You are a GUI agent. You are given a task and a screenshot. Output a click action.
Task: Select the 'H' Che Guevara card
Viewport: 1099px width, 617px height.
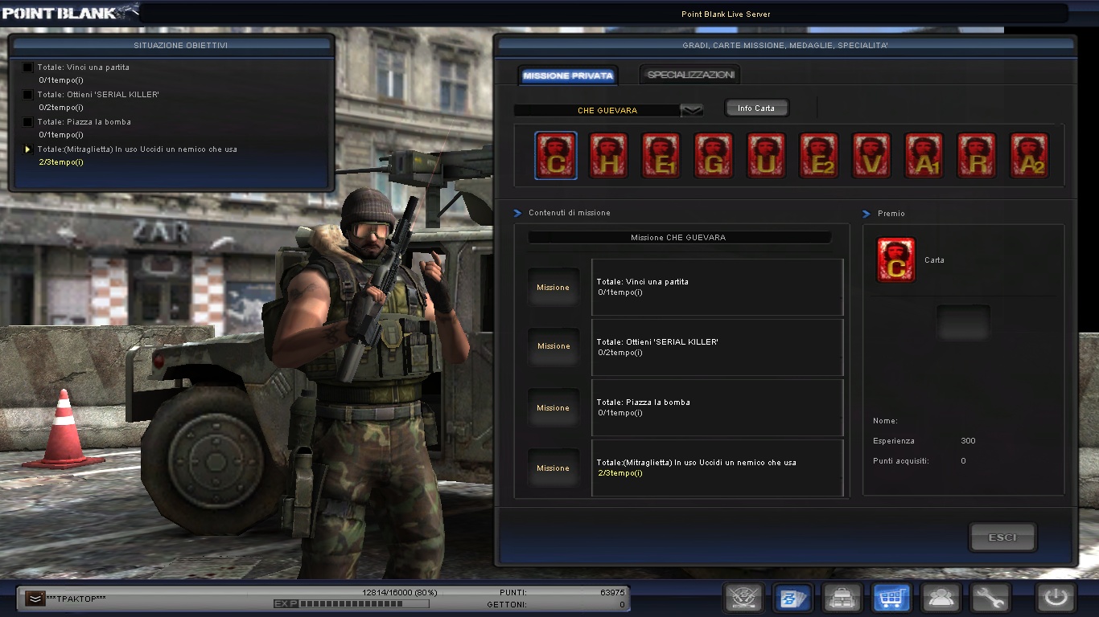point(608,155)
